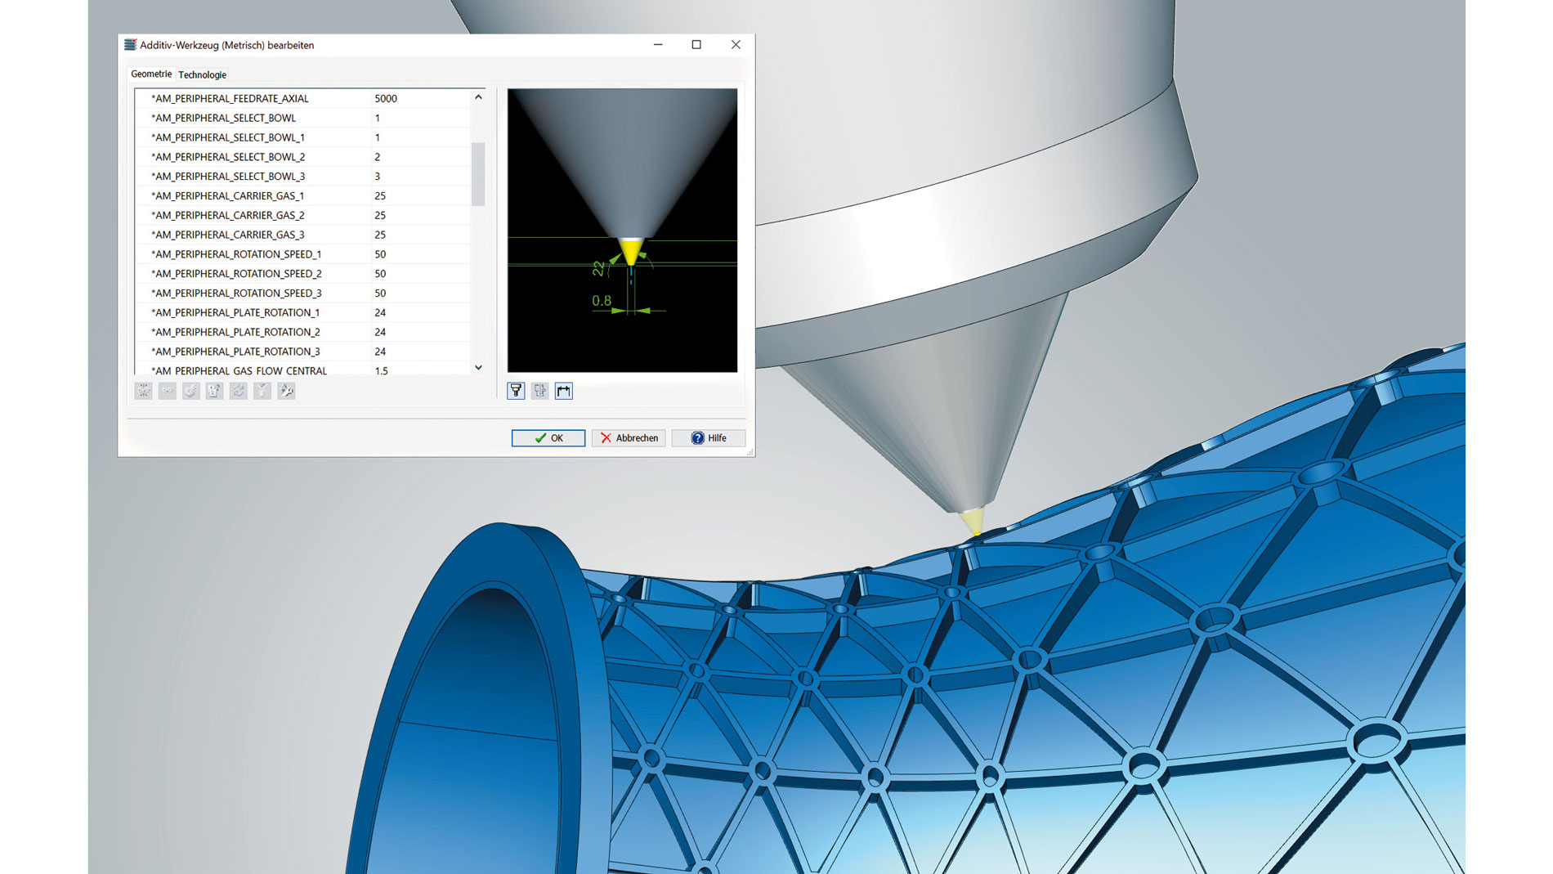Screen dimensions: 1553x874
Task: Toggle the split-view icon under the tool preview
Action: click(539, 391)
